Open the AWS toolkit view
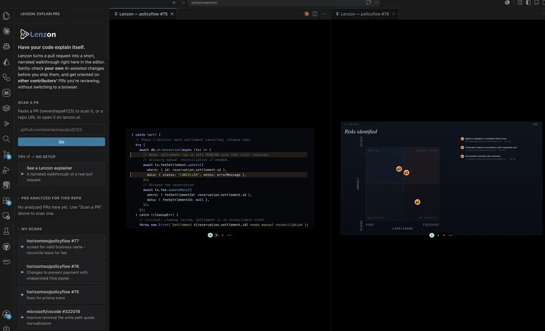The height and width of the screenshot is (331, 545). click(x=6, y=262)
